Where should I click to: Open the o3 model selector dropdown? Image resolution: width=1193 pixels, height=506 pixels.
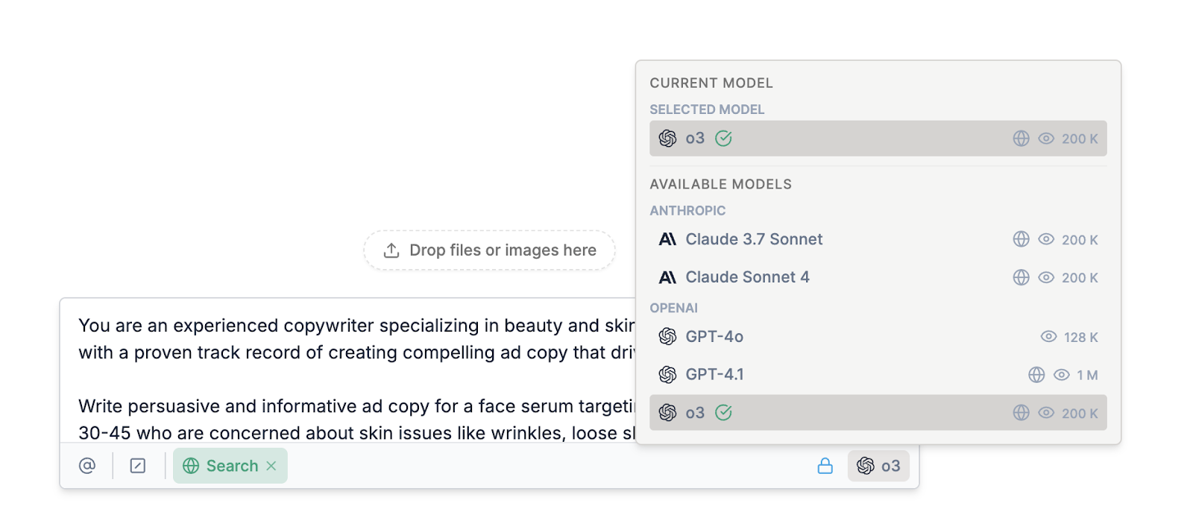(x=878, y=466)
